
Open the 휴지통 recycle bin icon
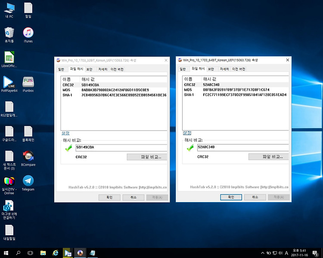pos(9,35)
